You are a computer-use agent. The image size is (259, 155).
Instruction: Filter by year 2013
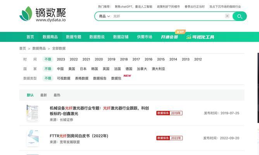(186, 59)
